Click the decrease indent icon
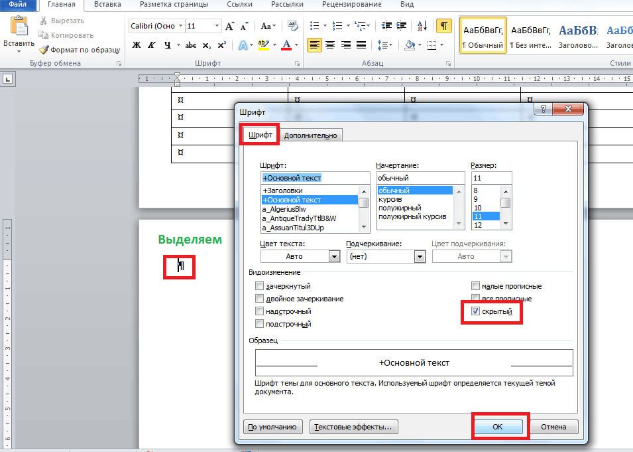This screenshot has width=633, height=452. tap(386, 26)
